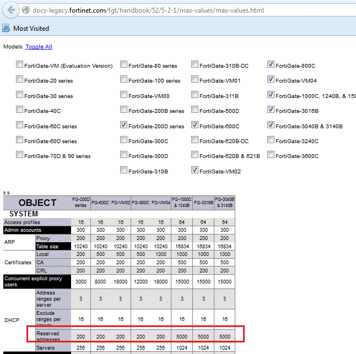Viewport: 356px width, 354px height.
Task: Tick the FortiGate-620B-DC checkbox
Action: pyautogui.click(x=195, y=140)
